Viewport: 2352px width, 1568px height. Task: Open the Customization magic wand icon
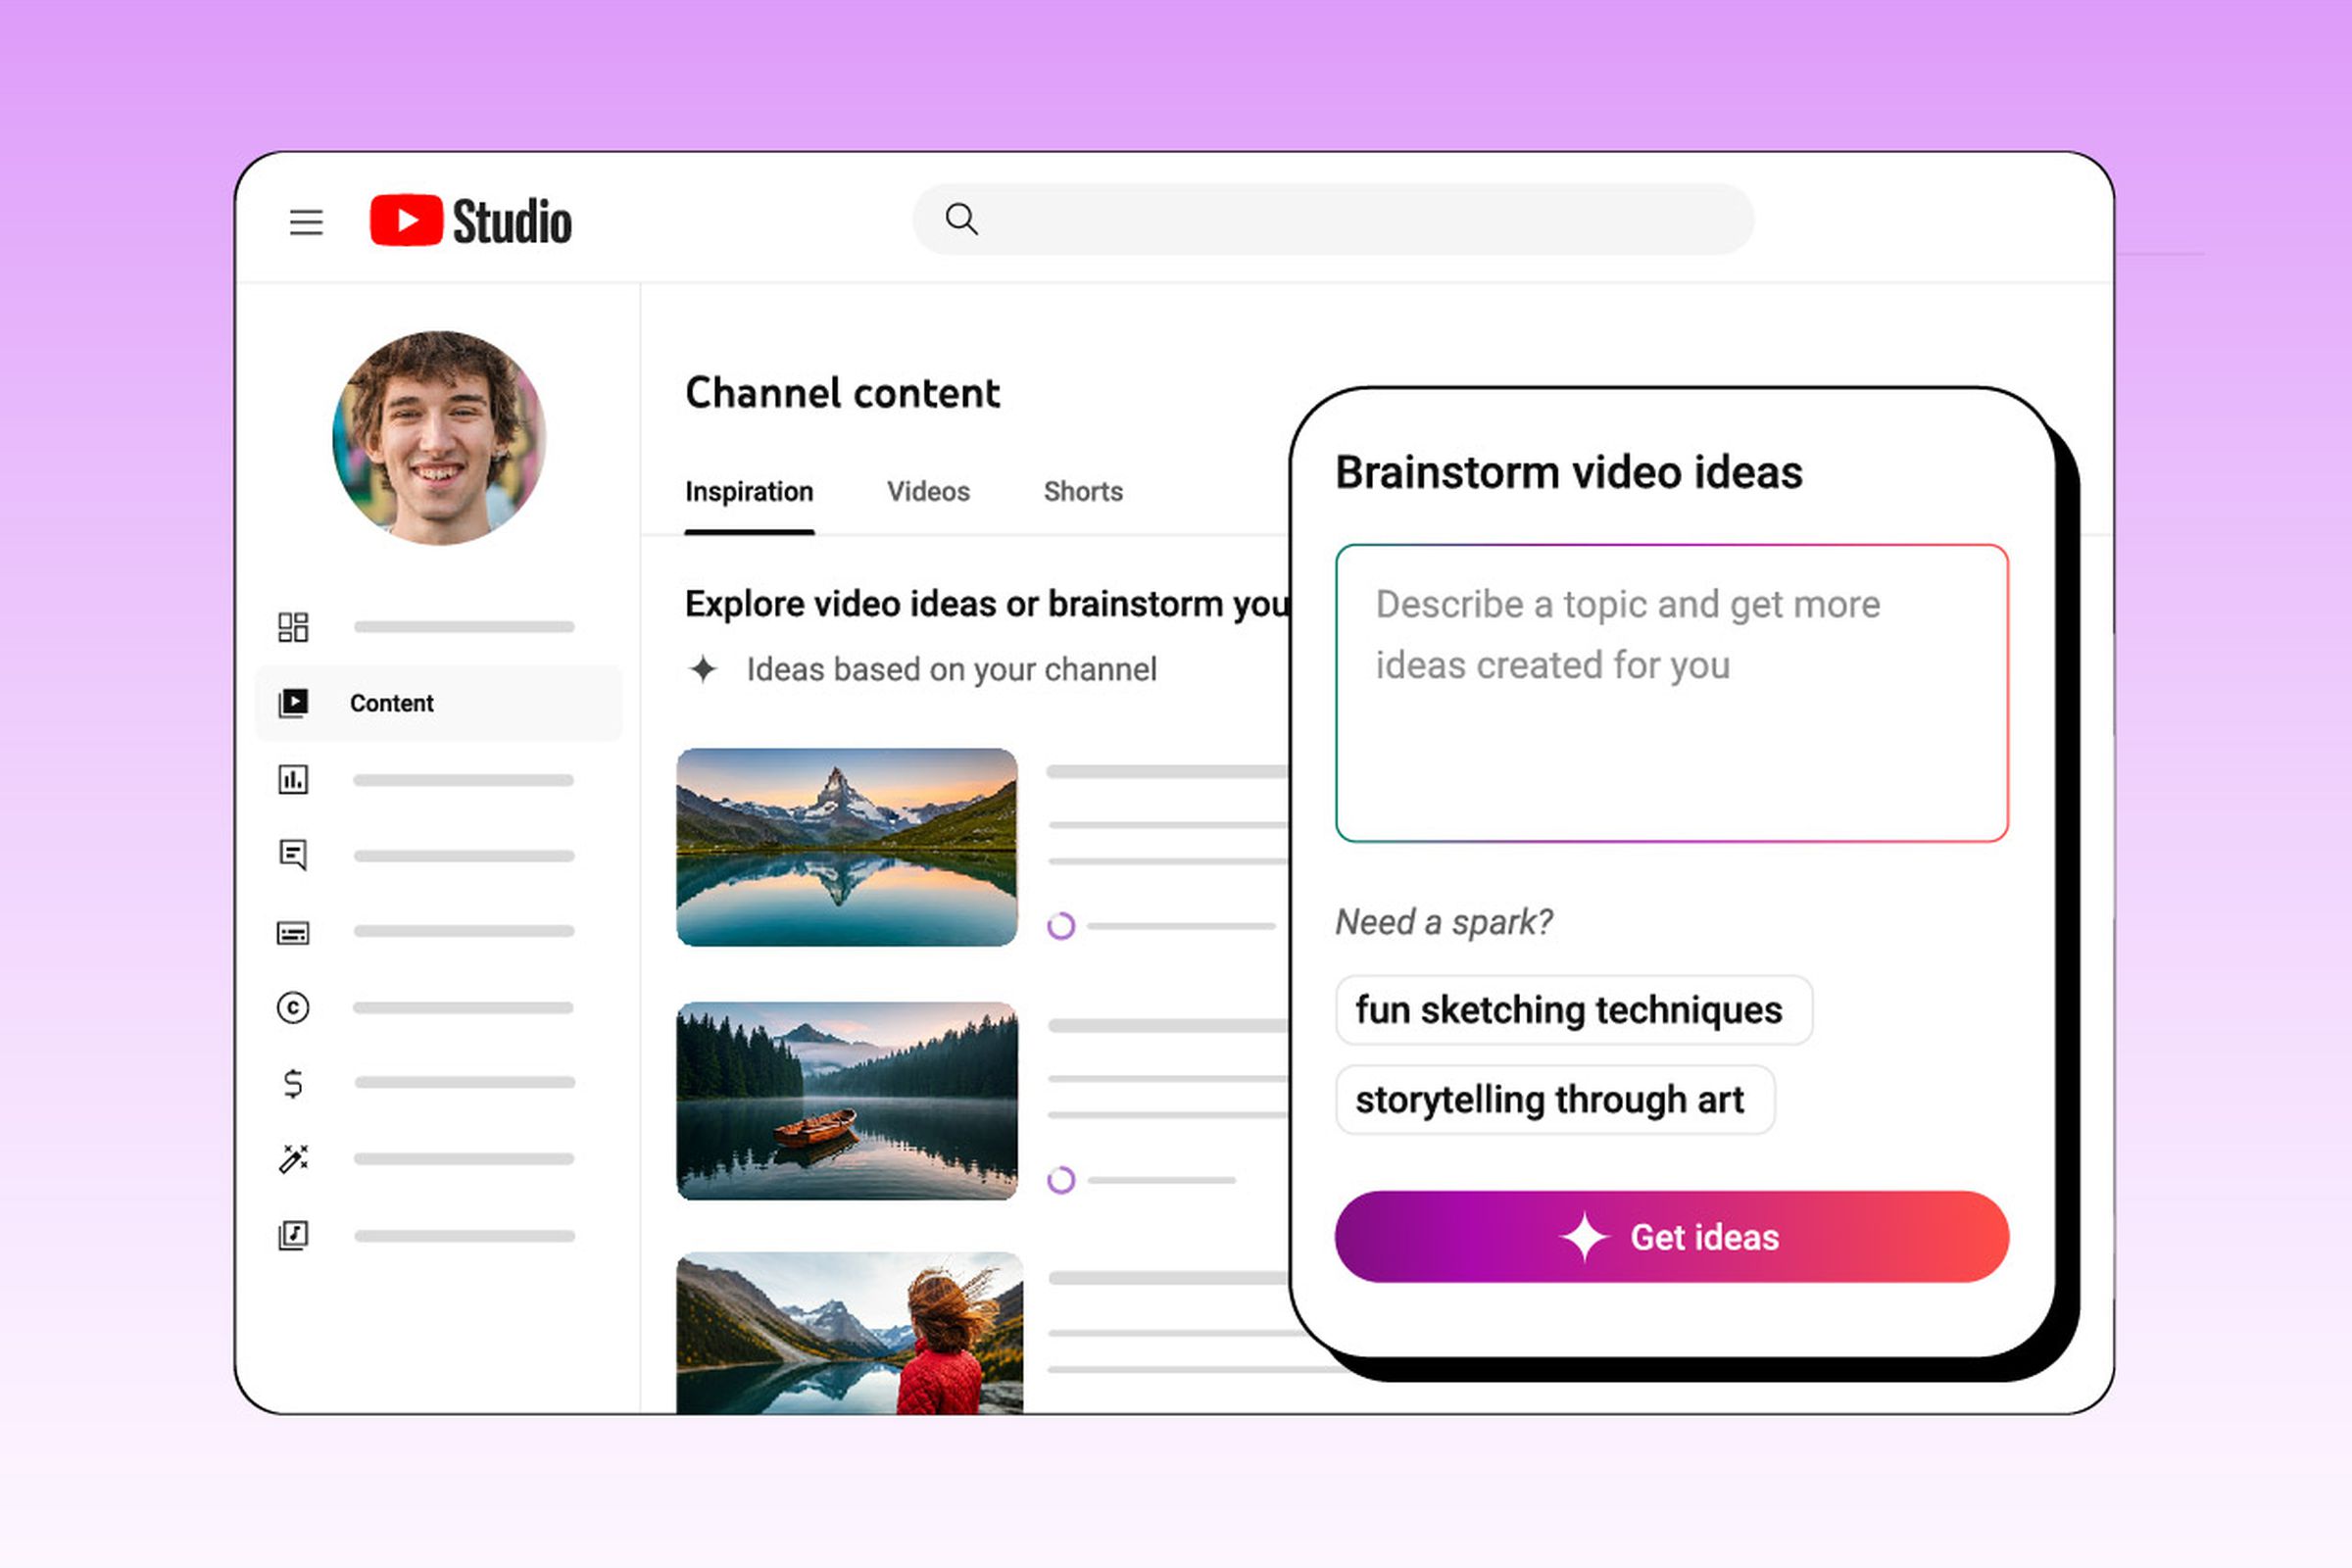point(293,1159)
